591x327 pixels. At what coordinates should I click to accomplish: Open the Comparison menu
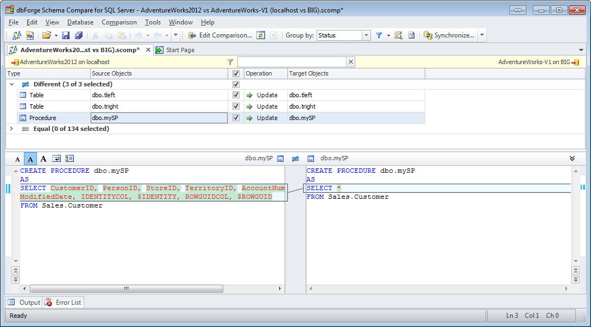click(x=119, y=22)
